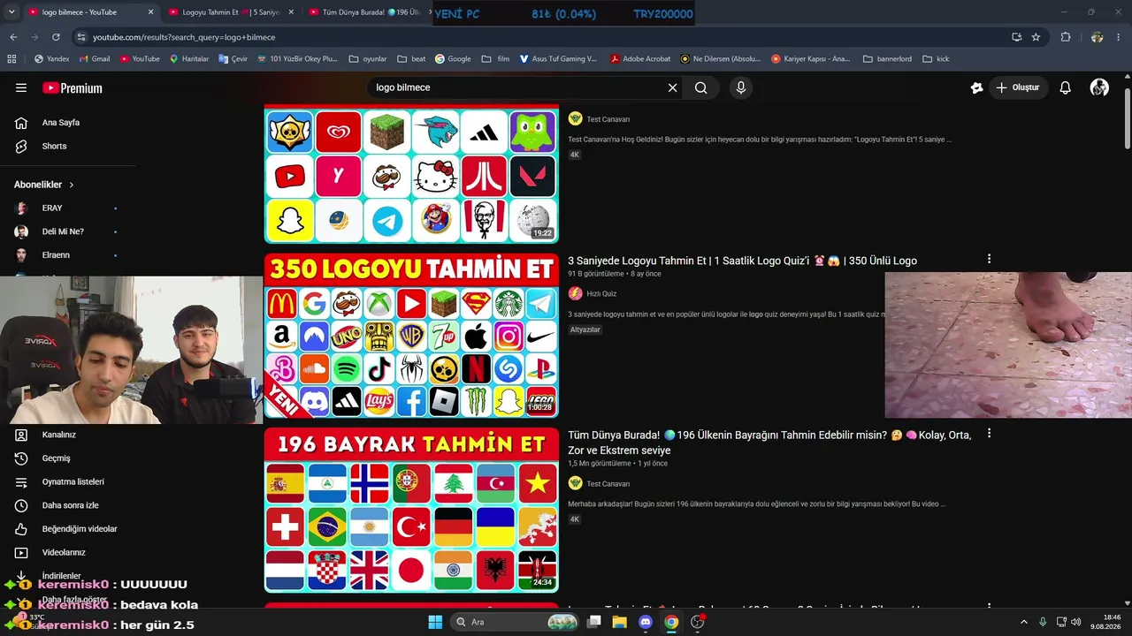Screen dimensions: 1132x636
Task: Click the magnifier search button
Action: [701, 87]
